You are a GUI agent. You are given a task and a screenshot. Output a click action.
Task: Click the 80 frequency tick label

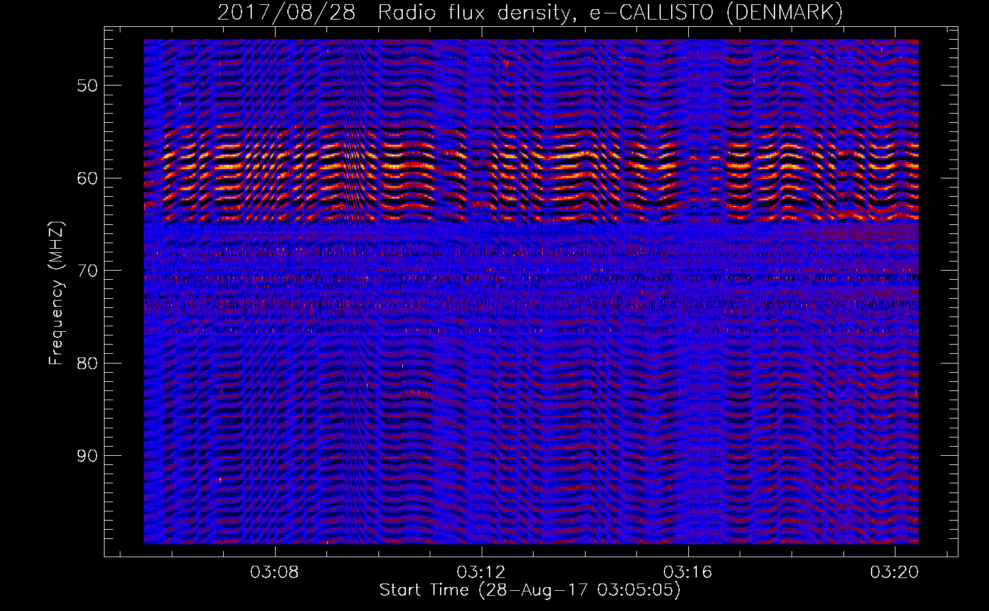[87, 364]
